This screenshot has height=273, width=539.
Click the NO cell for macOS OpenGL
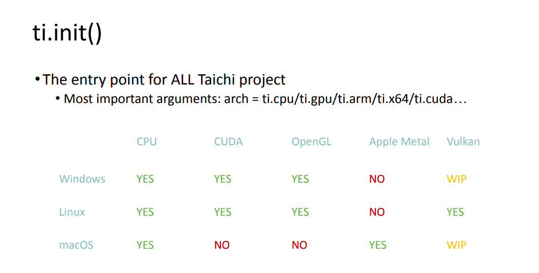pyautogui.click(x=300, y=245)
